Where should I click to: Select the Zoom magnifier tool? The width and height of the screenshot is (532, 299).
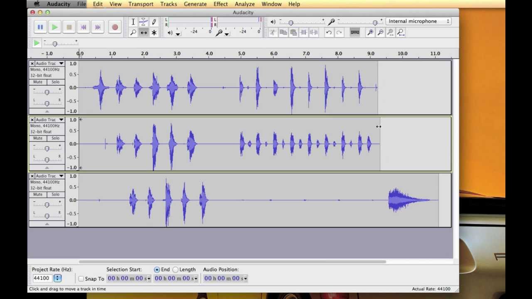click(x=133, y=32)
